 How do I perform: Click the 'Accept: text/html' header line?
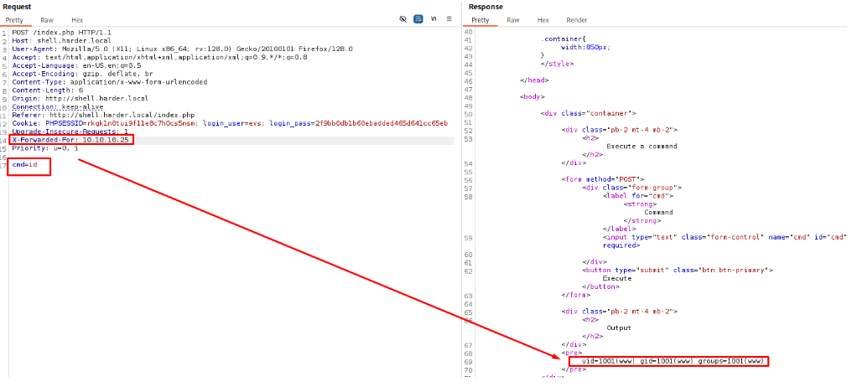159,57
